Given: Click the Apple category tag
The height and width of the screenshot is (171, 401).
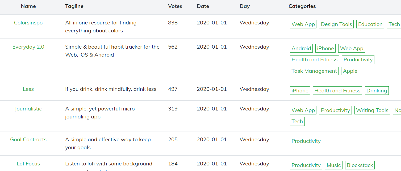Looking at the screenshot, I should (x=350, y=71).
